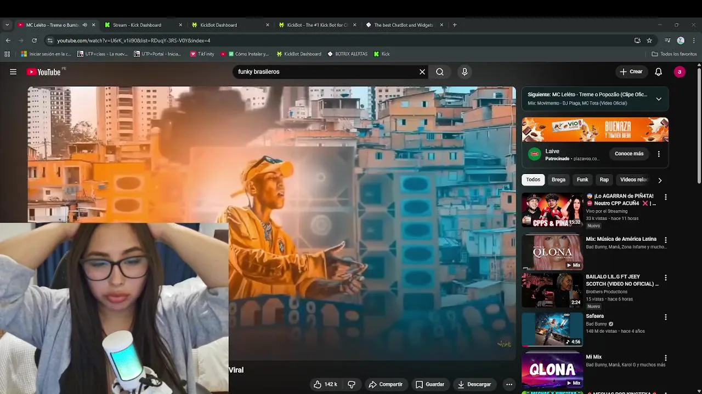Screen dimensions: 702x394
Task: Click the Crear button
Action: point(631,72)
